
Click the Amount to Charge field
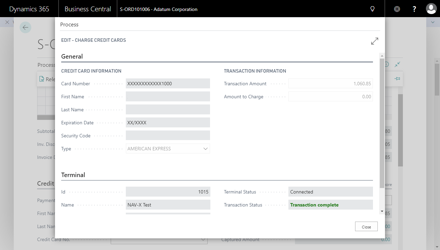tap(331, 97)
